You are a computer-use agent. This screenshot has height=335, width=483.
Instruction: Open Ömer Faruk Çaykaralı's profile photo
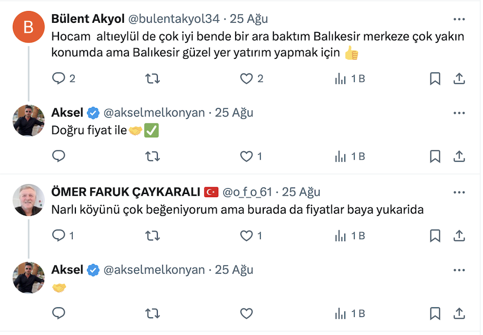click(28, 200)
